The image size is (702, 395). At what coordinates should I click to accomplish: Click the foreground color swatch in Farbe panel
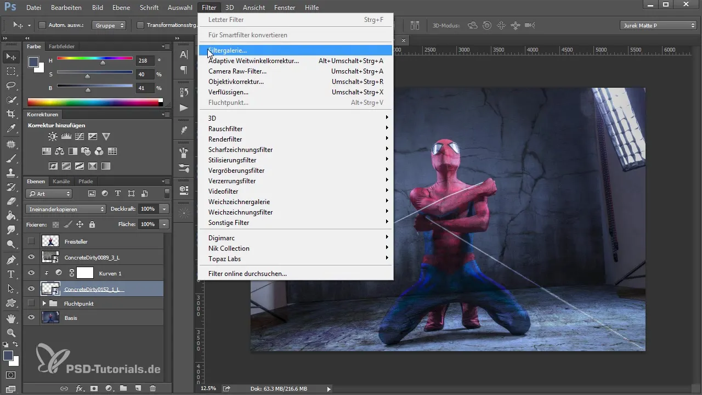coord(33,62)
